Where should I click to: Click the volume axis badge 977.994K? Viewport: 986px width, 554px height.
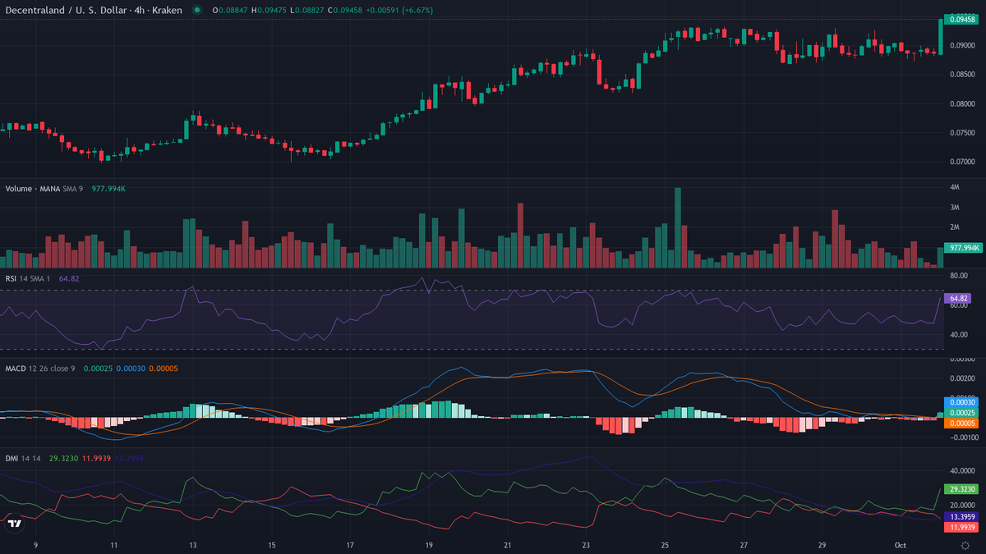[x=963, y=247]
